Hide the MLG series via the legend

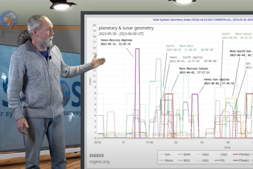(x=187, y=161)
